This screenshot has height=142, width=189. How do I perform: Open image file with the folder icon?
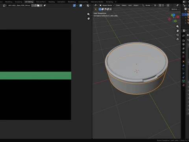click(38, 6)
